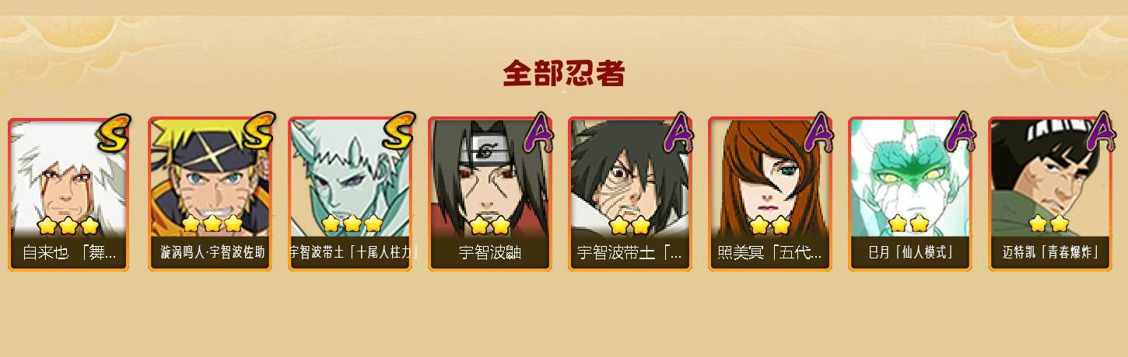Click the S rank badge on 自来也
The width and height of the screenshot is (1128, 357).
pos(114,133)
